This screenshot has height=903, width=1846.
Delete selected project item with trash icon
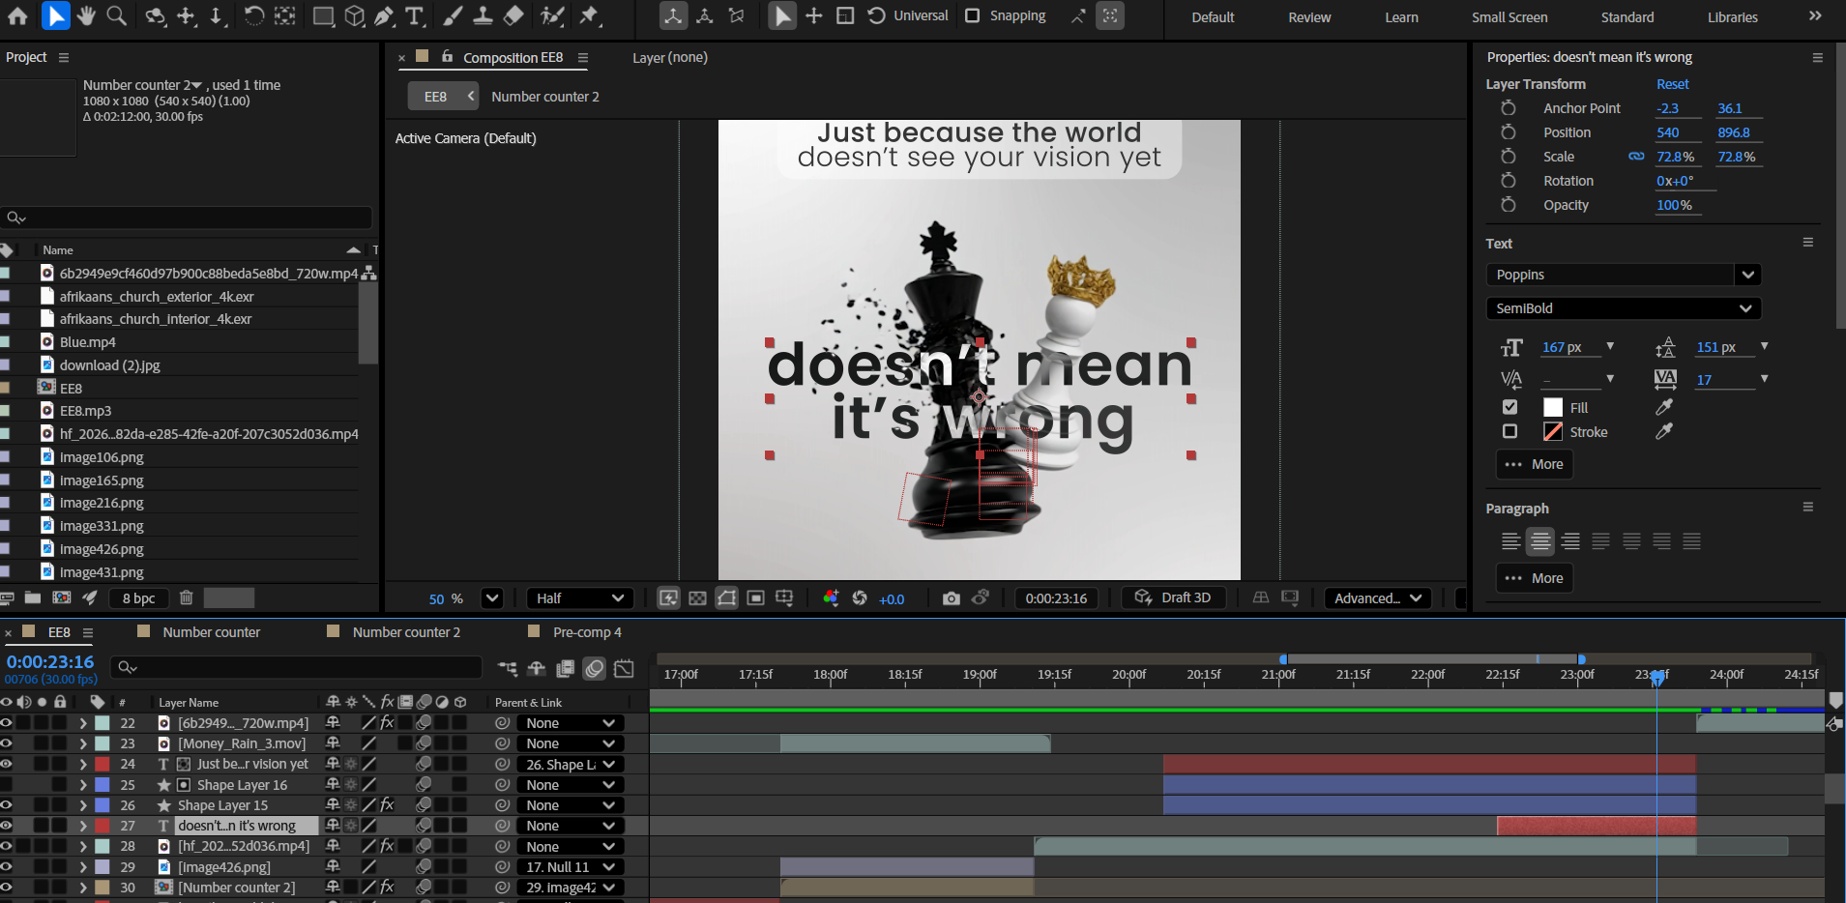(187, 598)
